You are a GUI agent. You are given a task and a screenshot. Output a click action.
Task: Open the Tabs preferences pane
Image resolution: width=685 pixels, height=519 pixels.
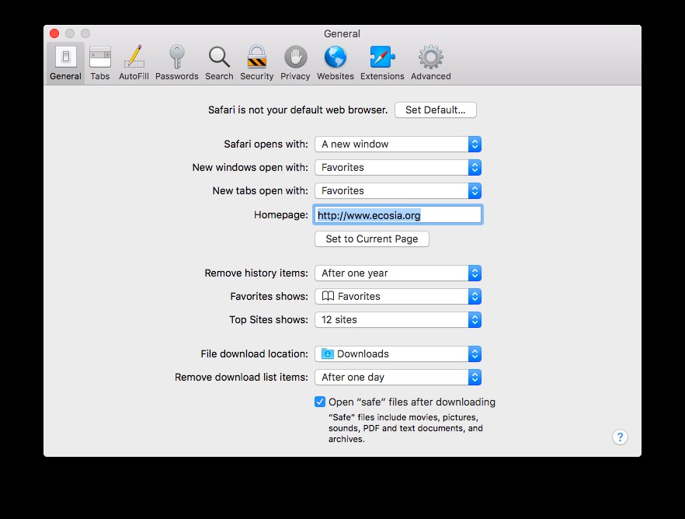(100, 64)
